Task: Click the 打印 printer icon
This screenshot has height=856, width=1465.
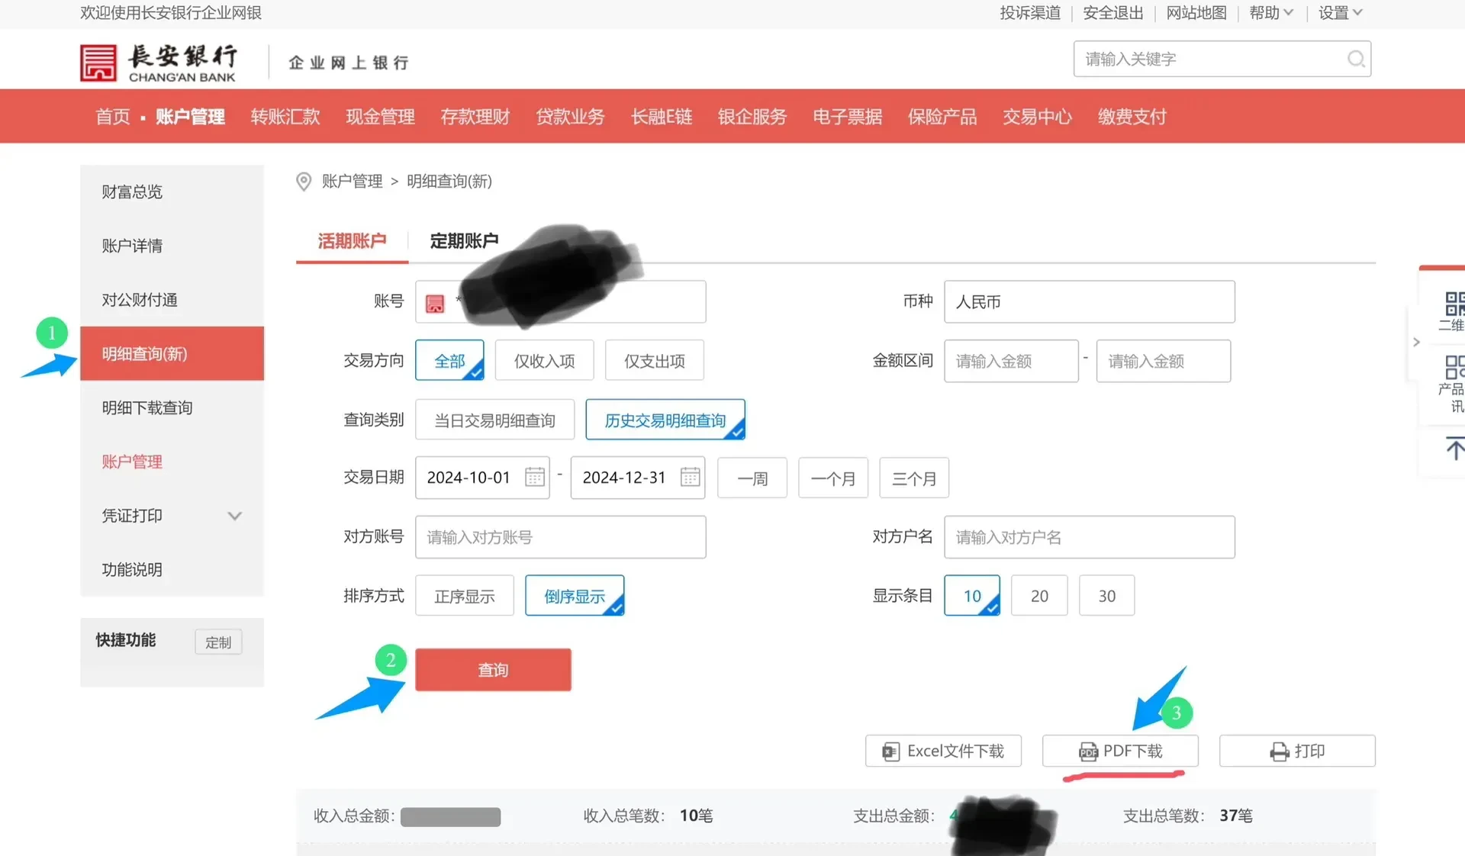Action: [x=1279, y=751]
